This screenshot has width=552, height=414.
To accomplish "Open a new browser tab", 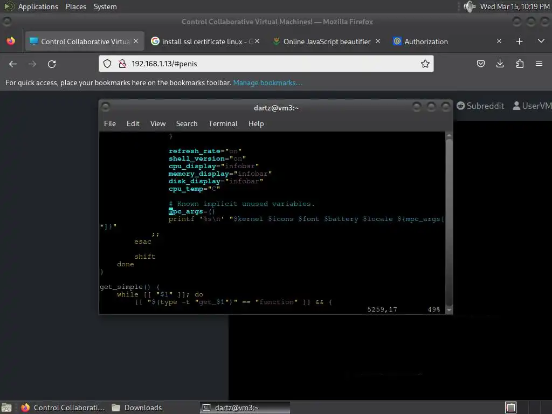I will coord(519,42).
